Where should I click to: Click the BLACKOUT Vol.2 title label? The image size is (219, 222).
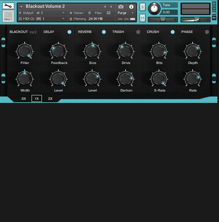tap(23, 32)
